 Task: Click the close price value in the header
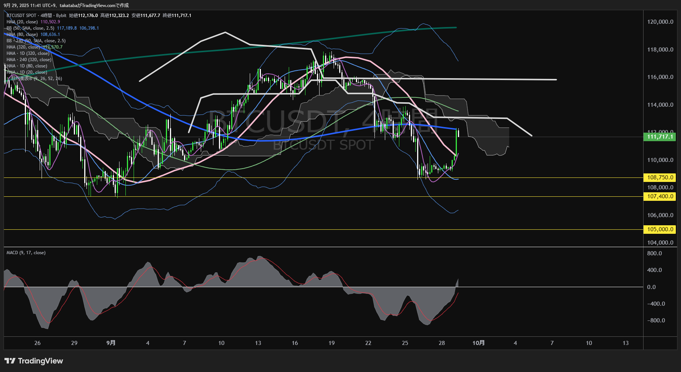[181, 16]
